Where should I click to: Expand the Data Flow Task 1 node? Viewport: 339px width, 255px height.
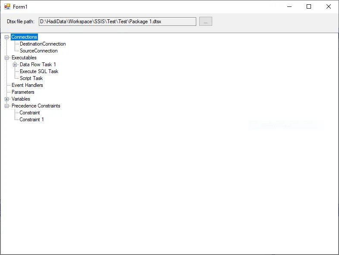point(15,65)
